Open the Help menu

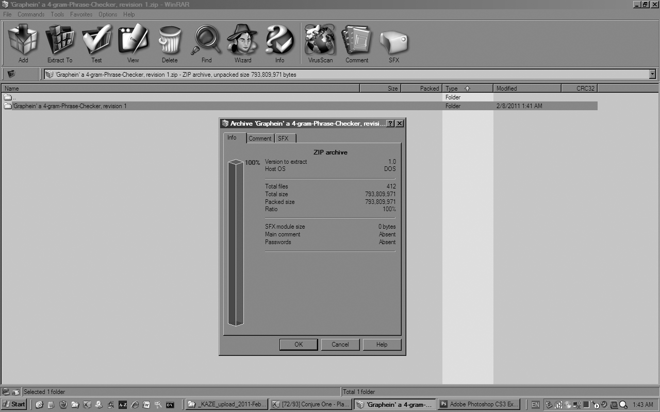point(129,14)
